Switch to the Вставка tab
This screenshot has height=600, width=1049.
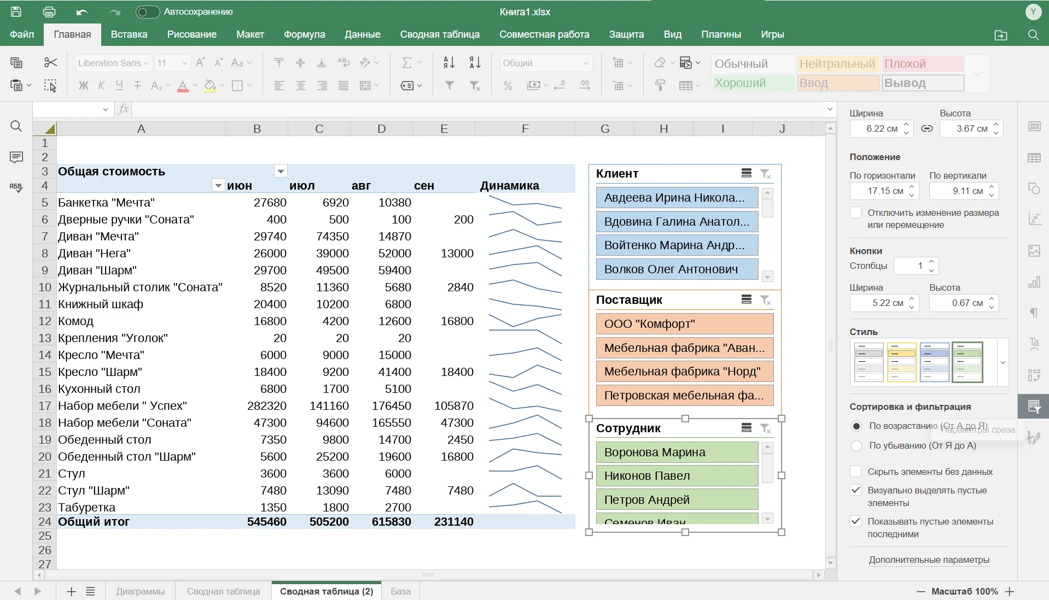[129, 34]
